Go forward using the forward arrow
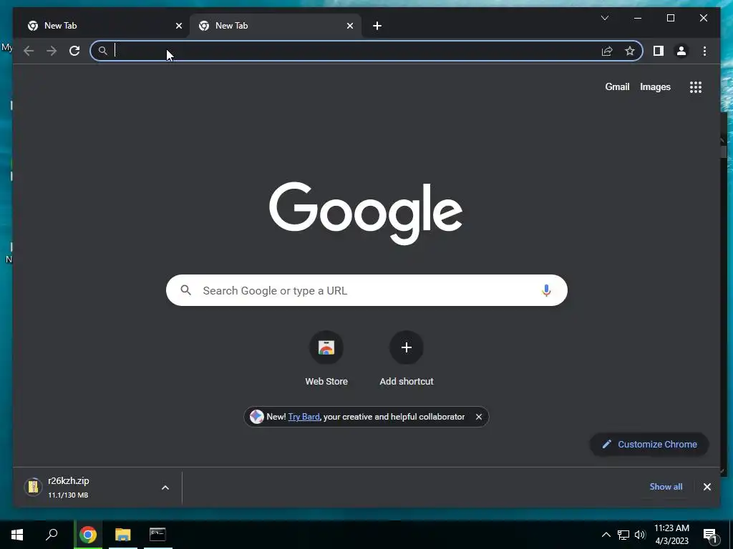Screen dimensions: 733x549 52,51
